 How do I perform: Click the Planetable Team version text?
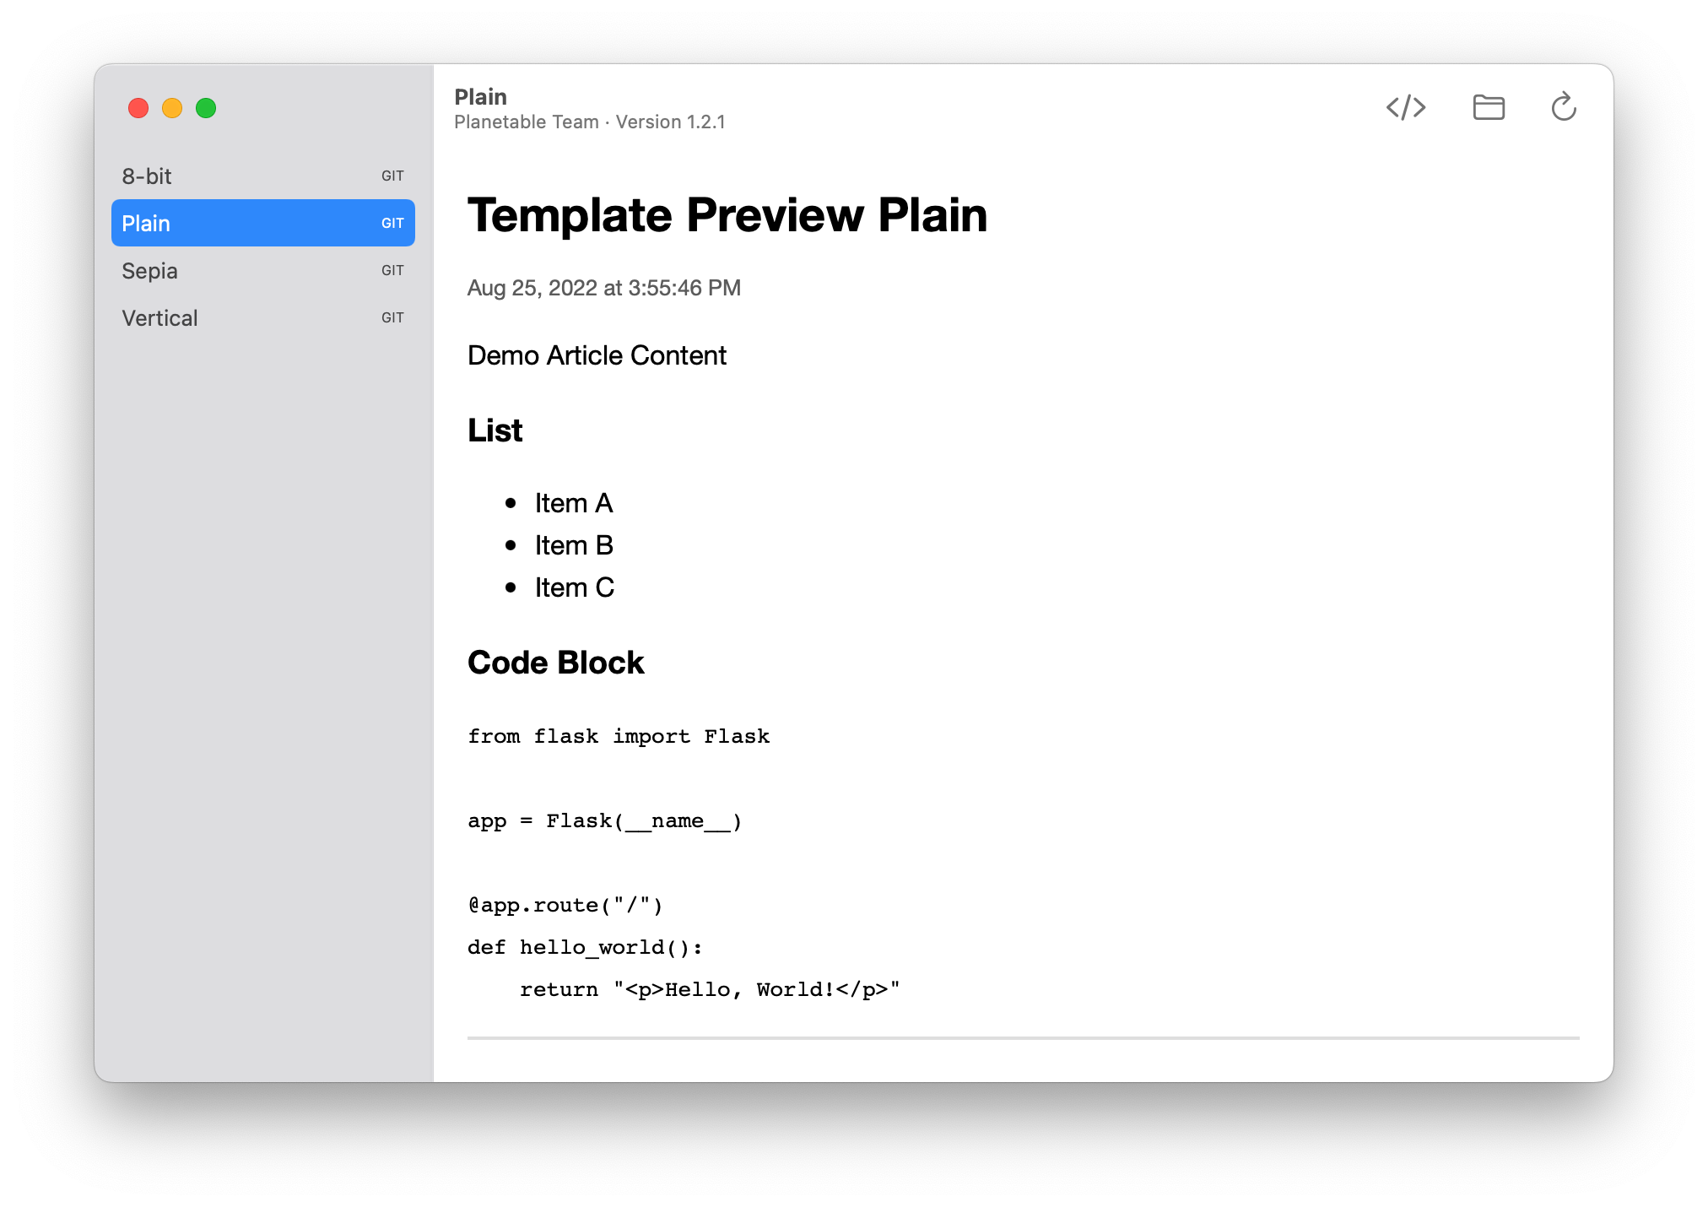pyautogui.click(x=589, y=122)
